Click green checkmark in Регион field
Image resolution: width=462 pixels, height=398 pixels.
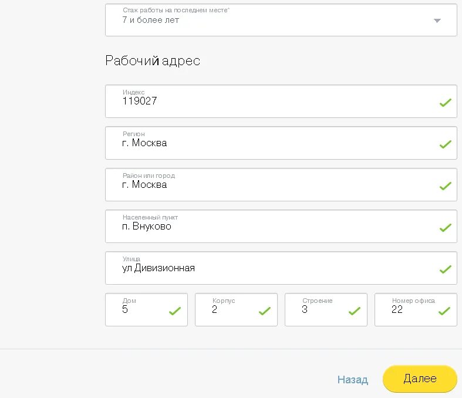point(446,144)
